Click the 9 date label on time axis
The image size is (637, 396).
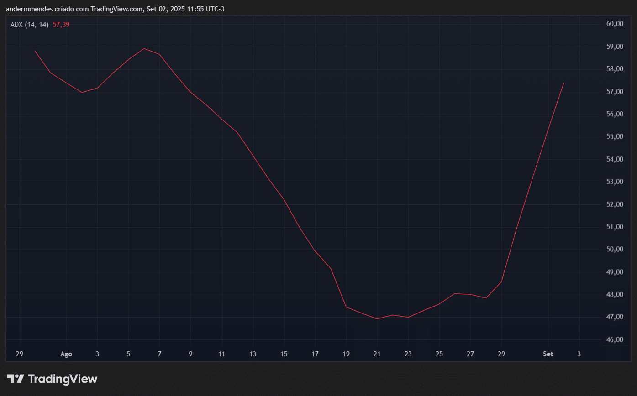(x=190, y=354)
